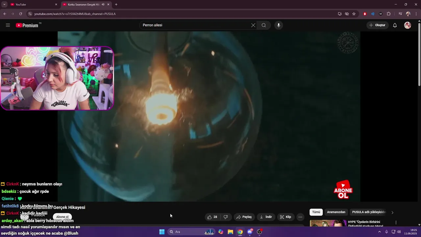Screen dimensions: 421x237
Task: Select the Tümü filter chip
Action: 316,212
